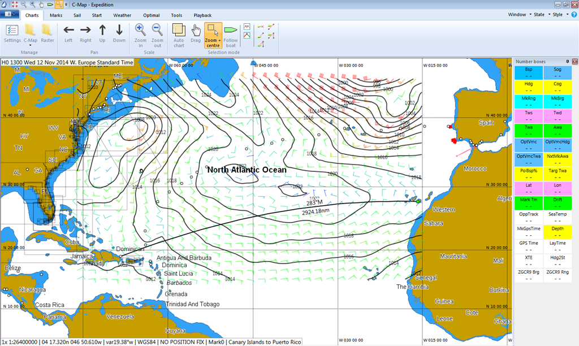The height and width of the screenshot is (346, 579).
Task: Pan the chart Left
Action: coord(68,34)
